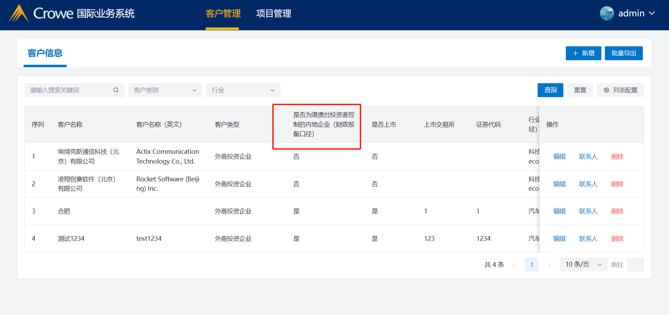Click the 是否上市 column header
669x315 pixels.
tap(384, 125)
